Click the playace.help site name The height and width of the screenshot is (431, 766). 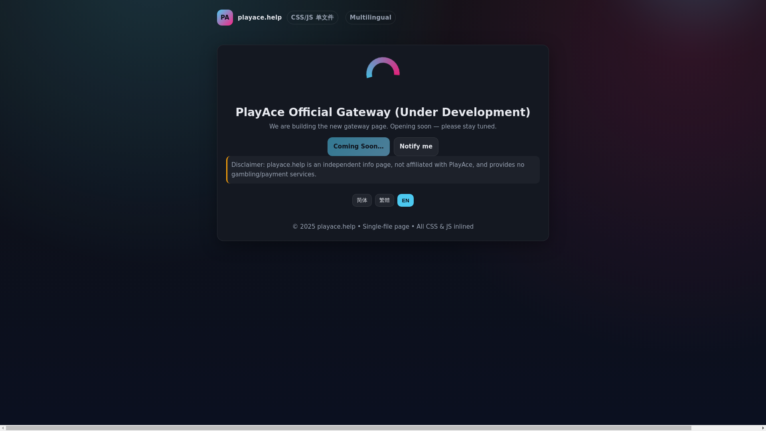click(260, 18)
